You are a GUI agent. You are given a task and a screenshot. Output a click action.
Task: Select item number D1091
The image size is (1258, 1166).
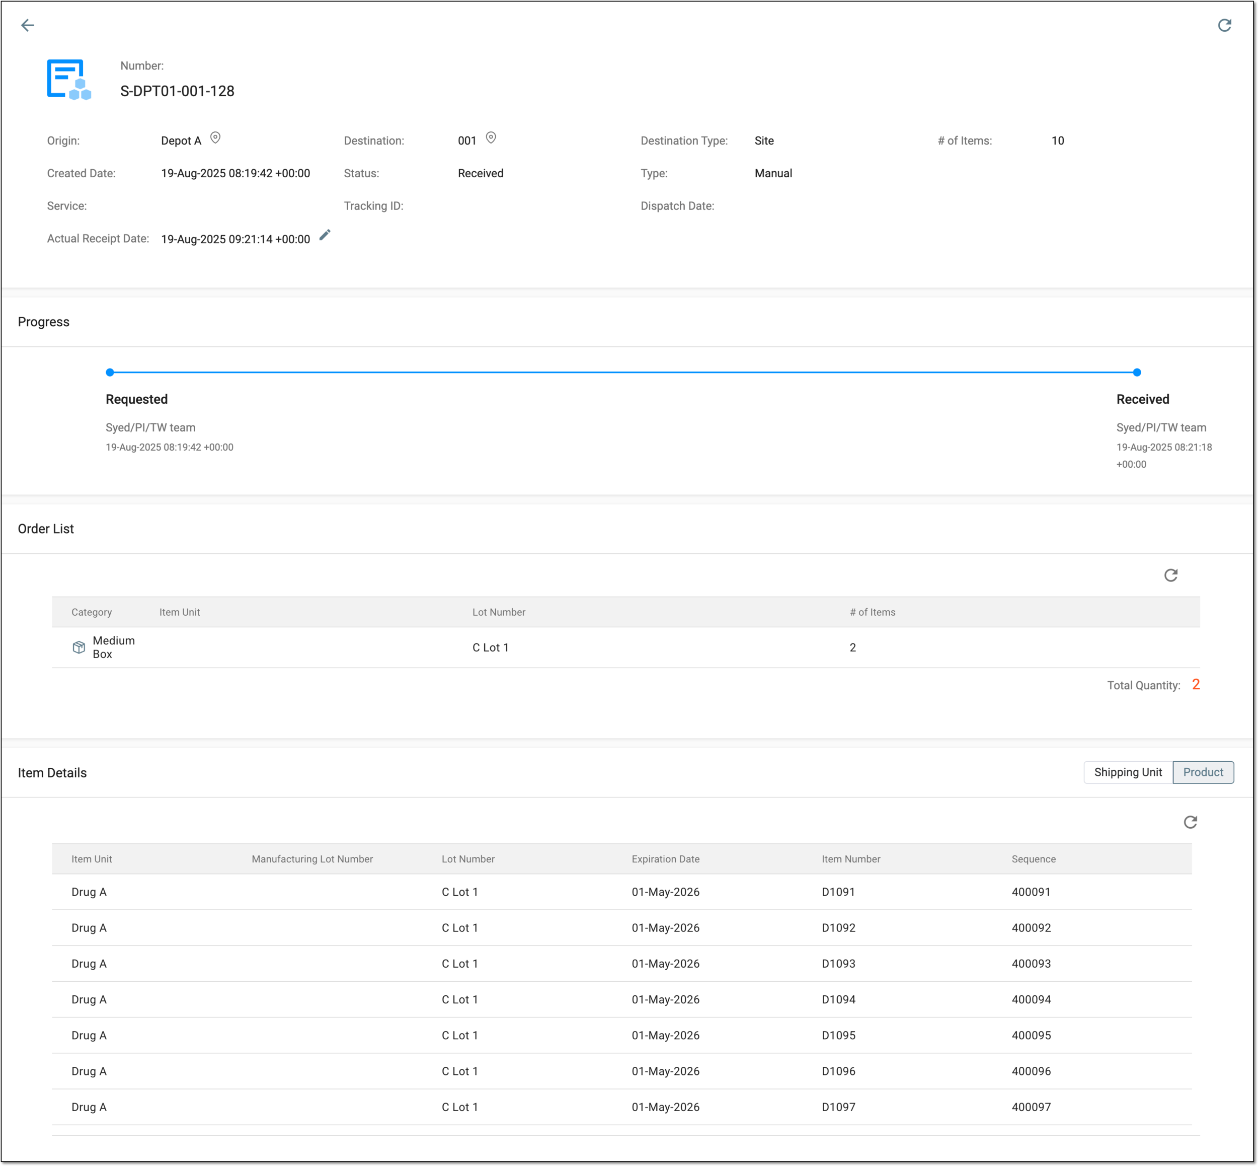pos(838,892)
